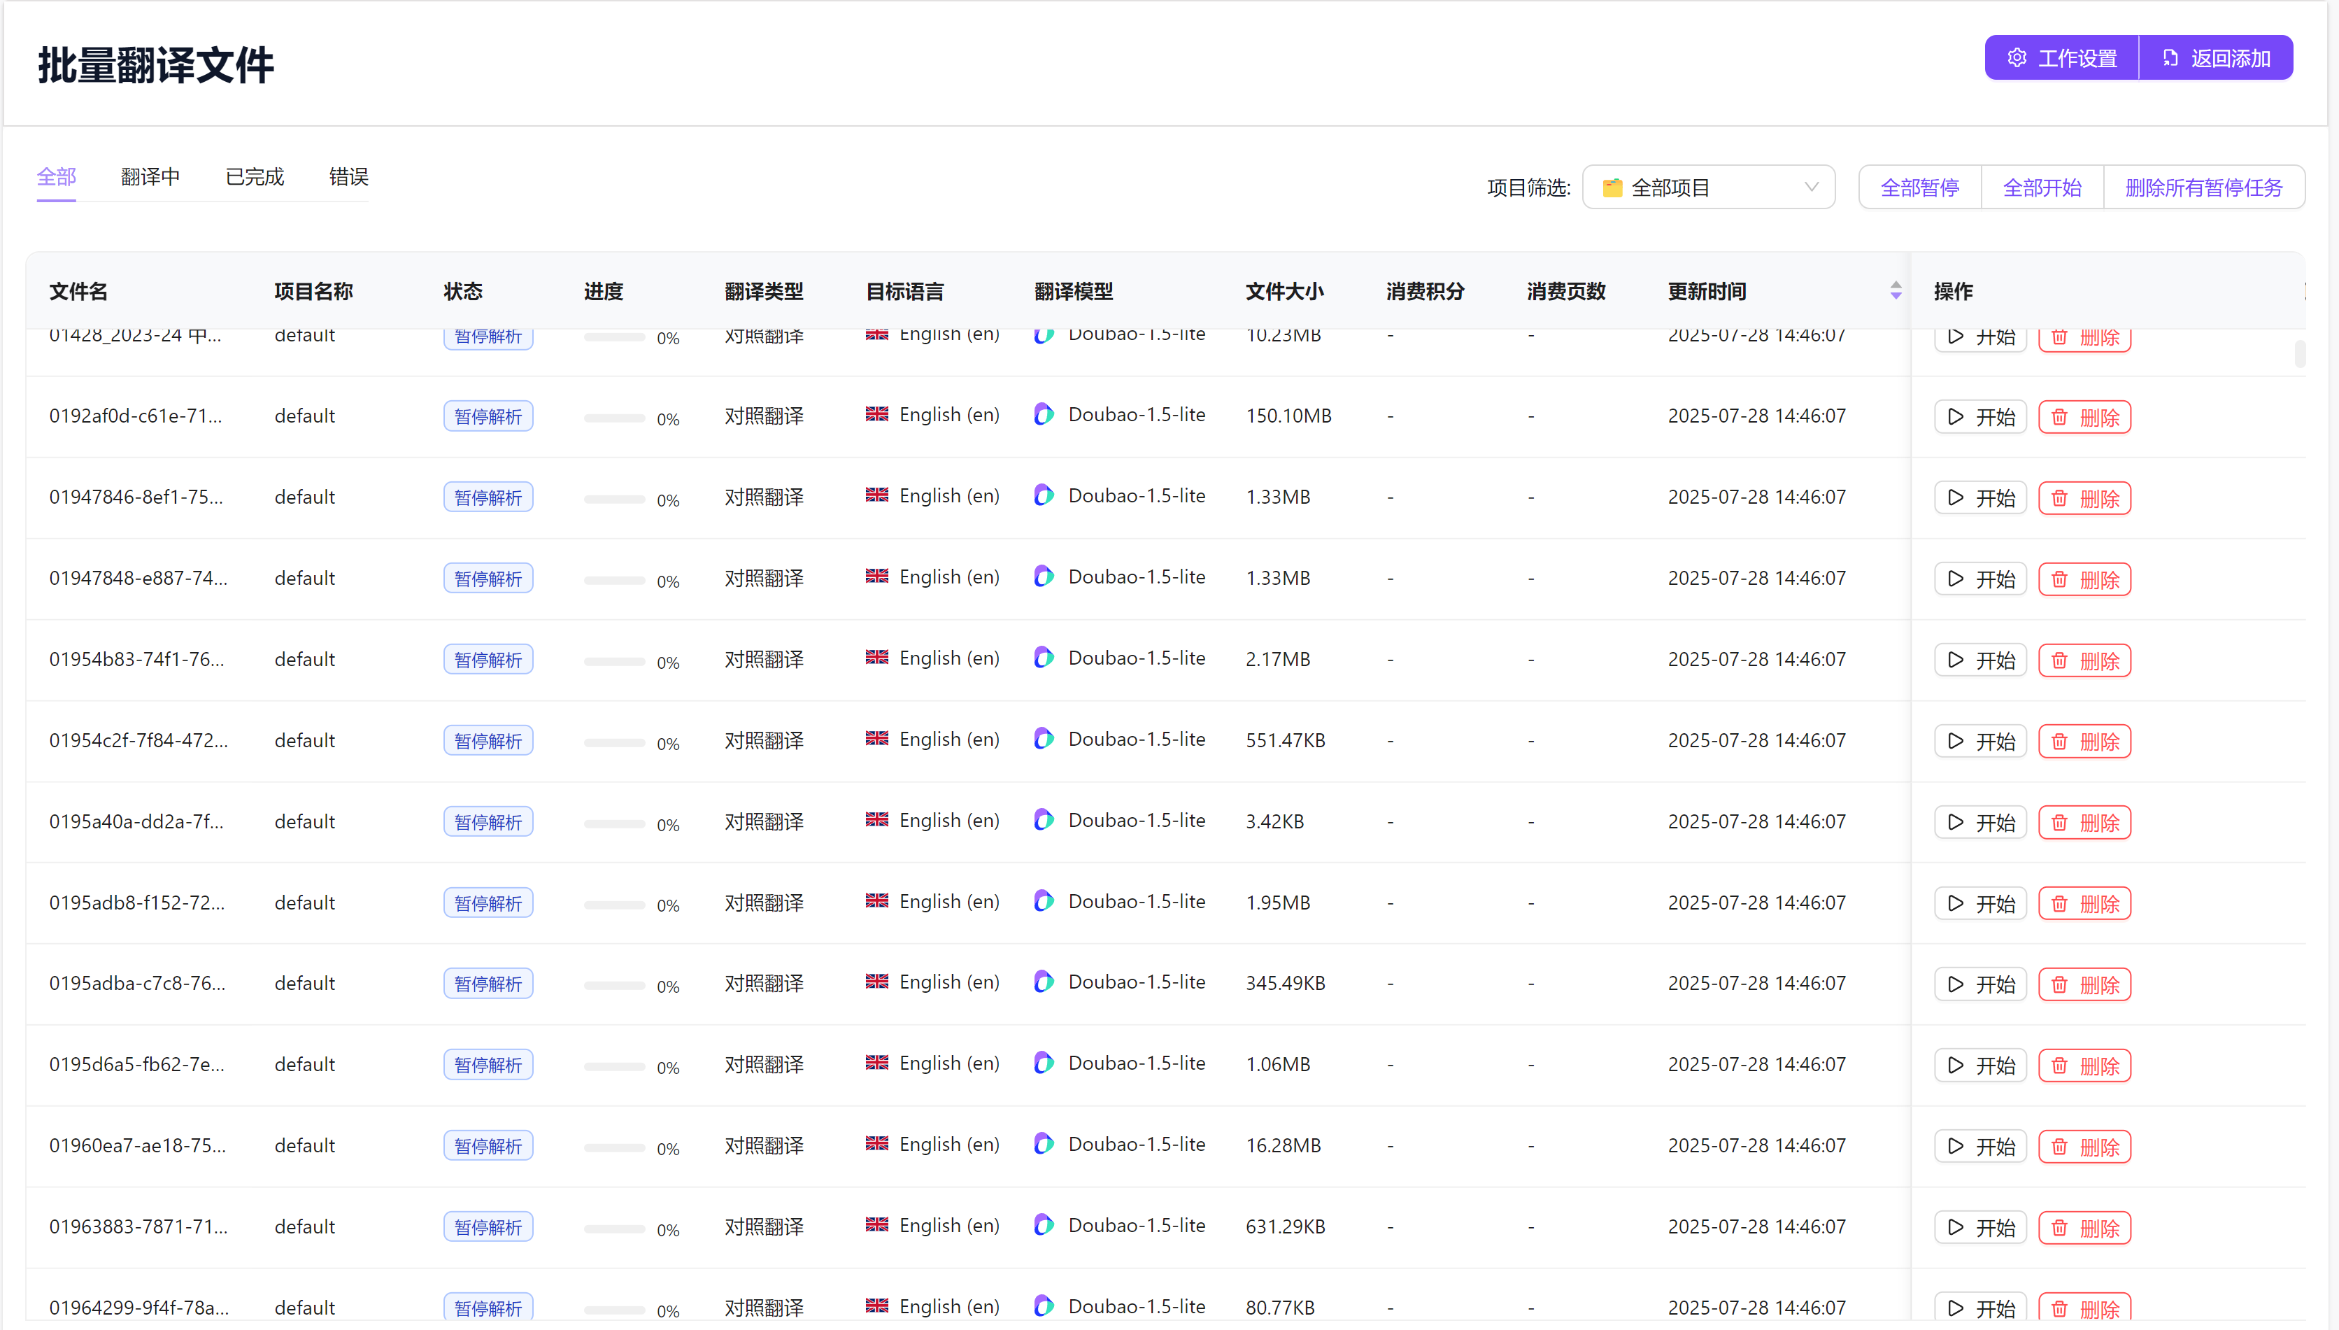Screen dimensions: 2339x1330
Task: Delete the 01963883-7871-71... file task
Action: [2085, 1229]
